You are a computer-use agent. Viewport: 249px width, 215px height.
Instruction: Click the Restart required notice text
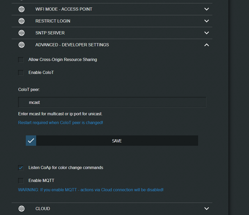tap(60, 122)
